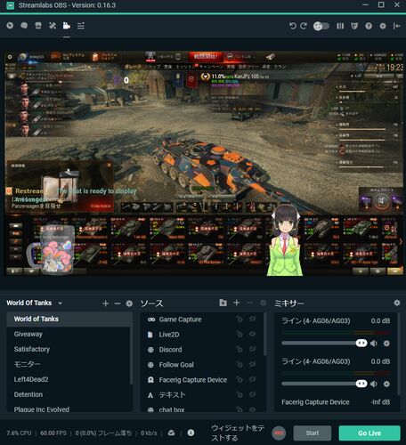The height and width of the screenshot is (445, 406).
Task: Click the info icon in footer
Action: point(191,433)
